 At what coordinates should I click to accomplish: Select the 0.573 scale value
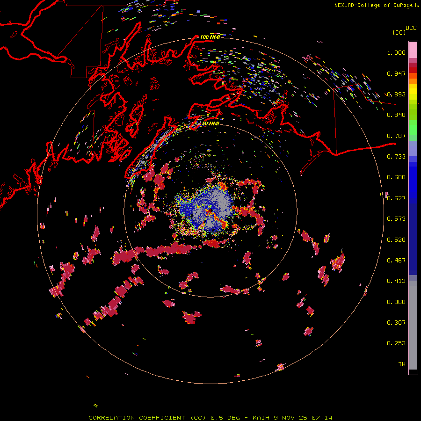[396, 219]
